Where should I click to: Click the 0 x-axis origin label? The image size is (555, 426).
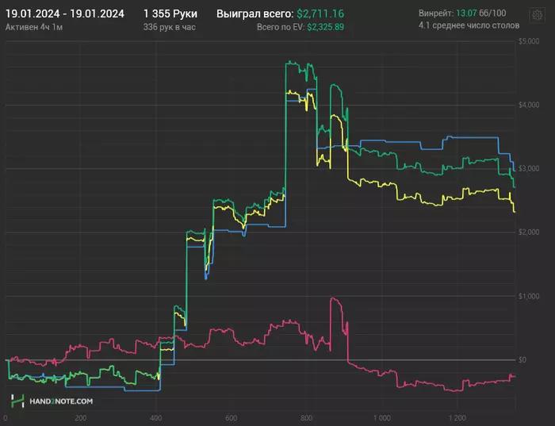click(6, 418)
